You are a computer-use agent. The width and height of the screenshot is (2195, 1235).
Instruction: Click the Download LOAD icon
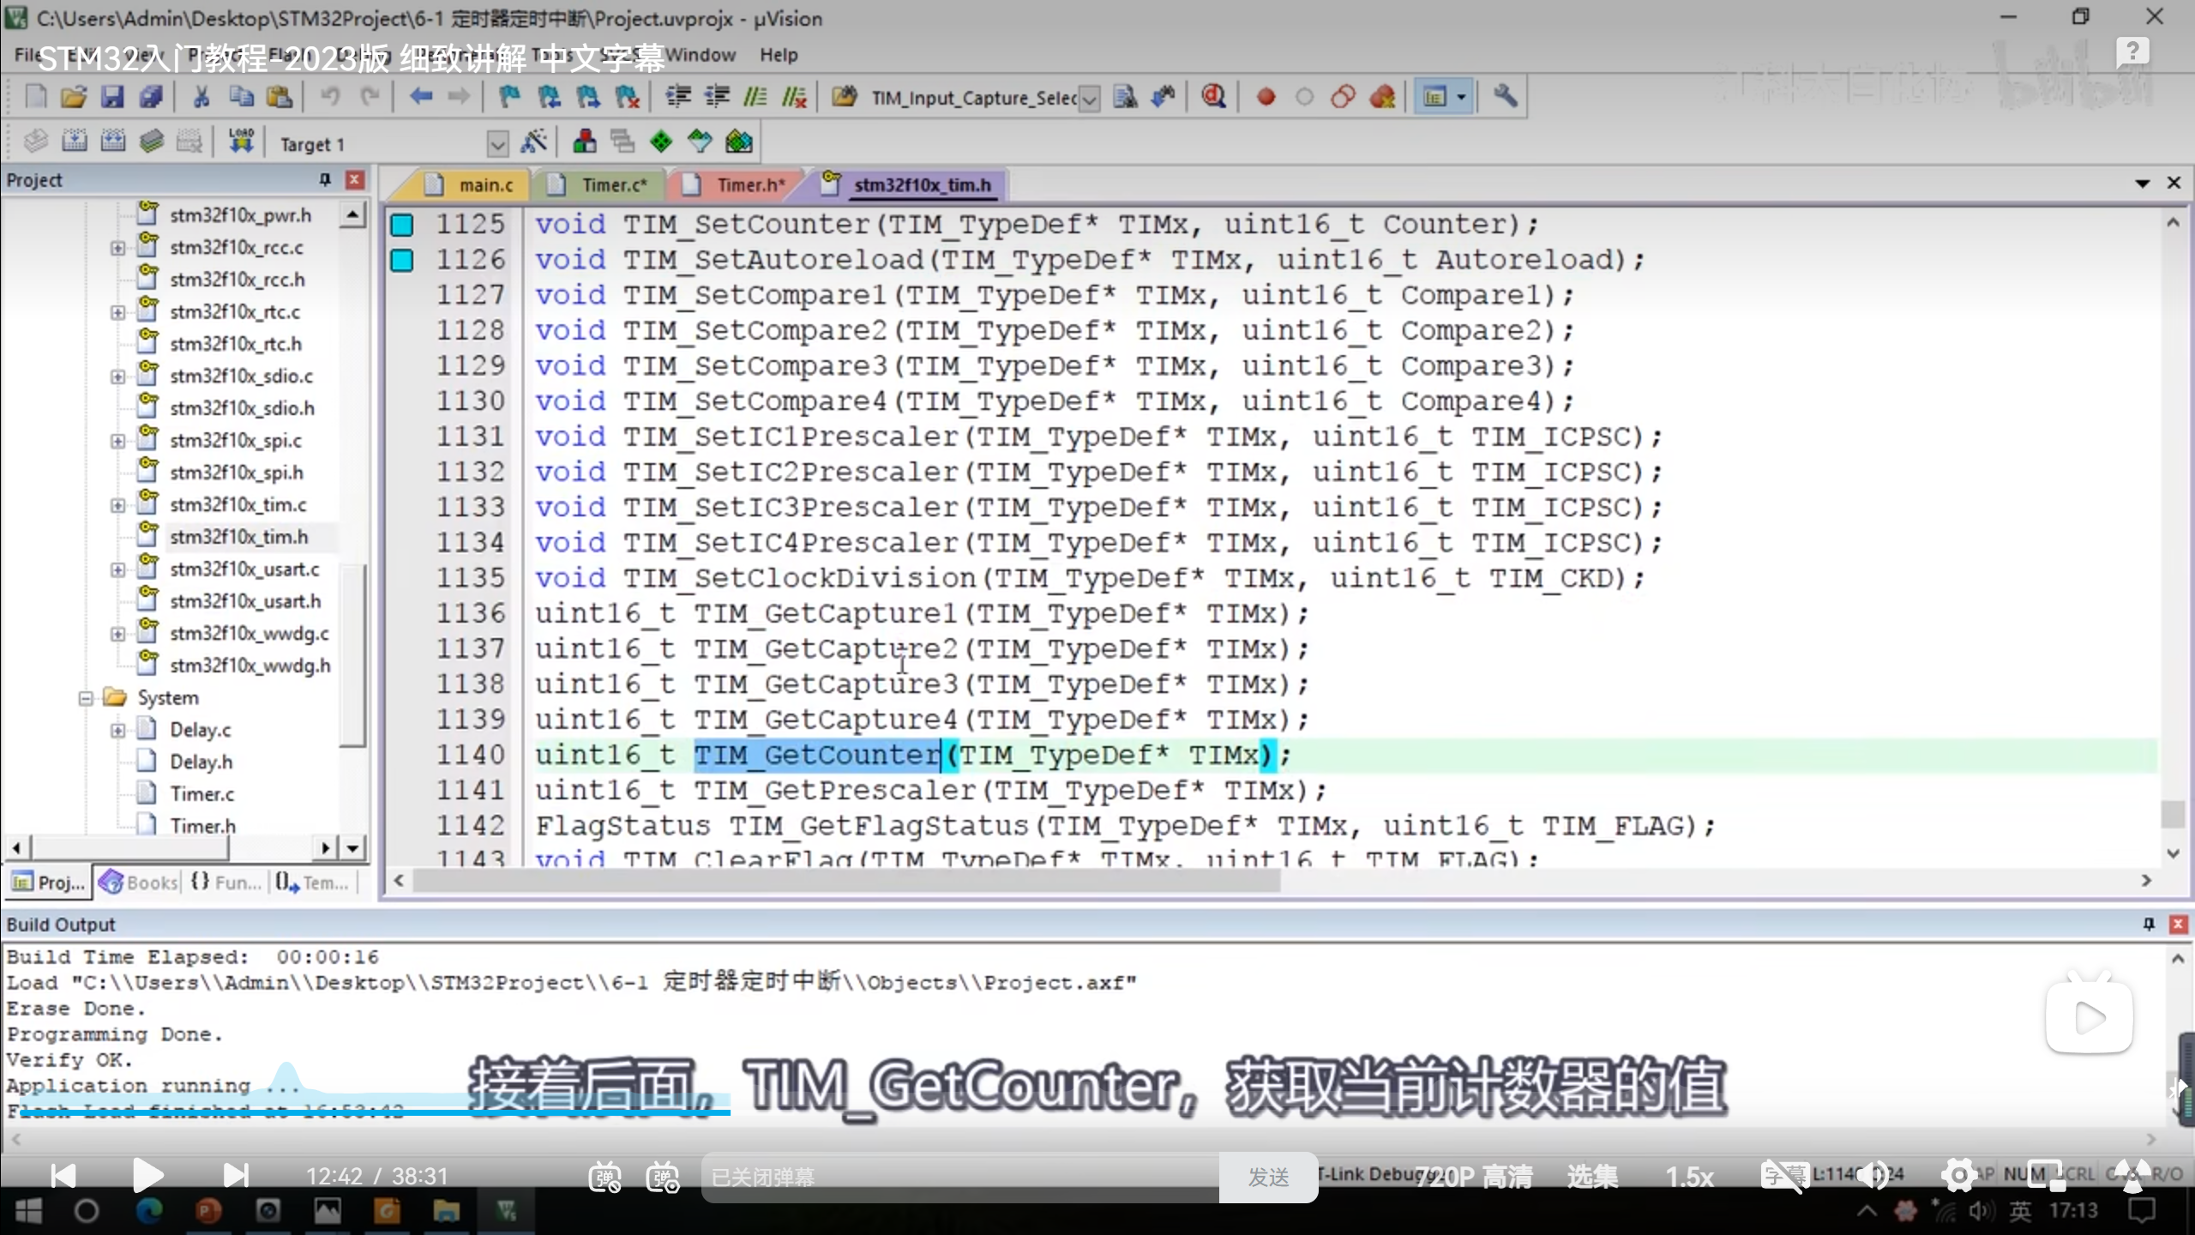[x=241, y=142]
